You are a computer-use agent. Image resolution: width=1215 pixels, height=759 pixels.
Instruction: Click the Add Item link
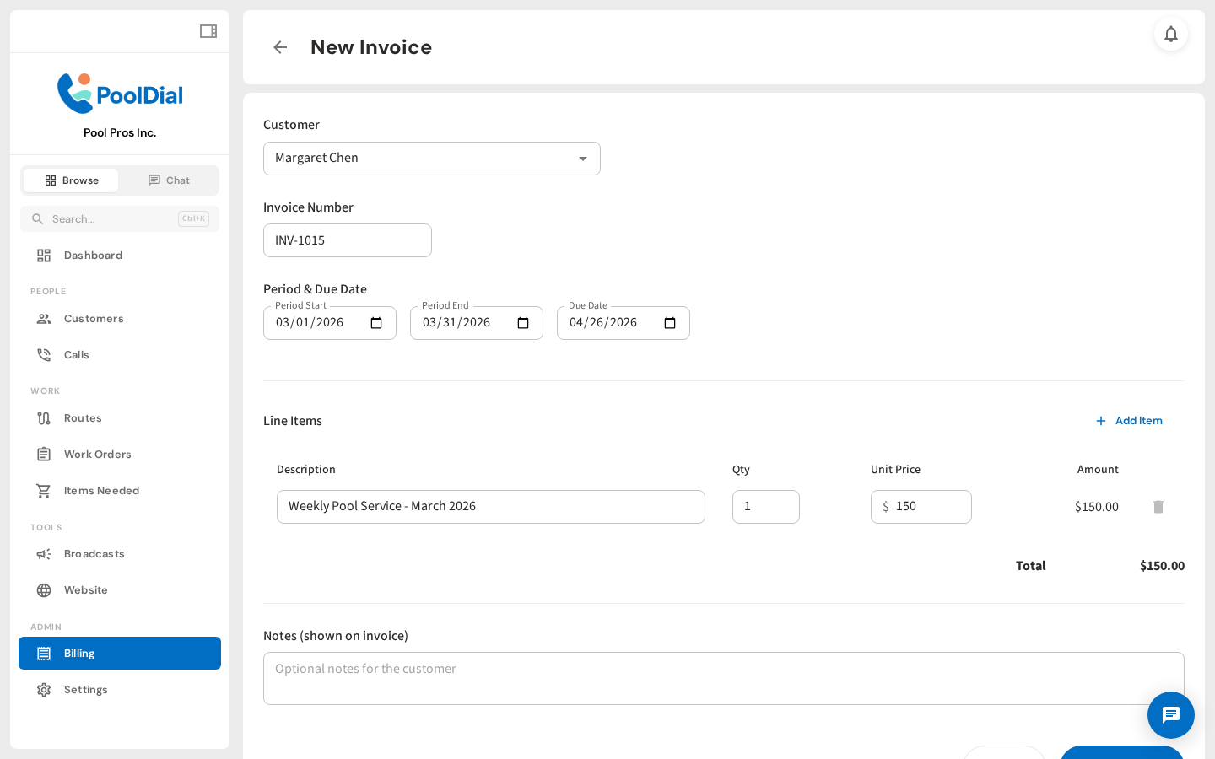tap(1130, 421)
